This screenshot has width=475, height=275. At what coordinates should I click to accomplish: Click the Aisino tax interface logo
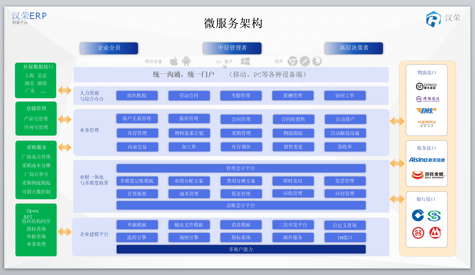[427, 160]
